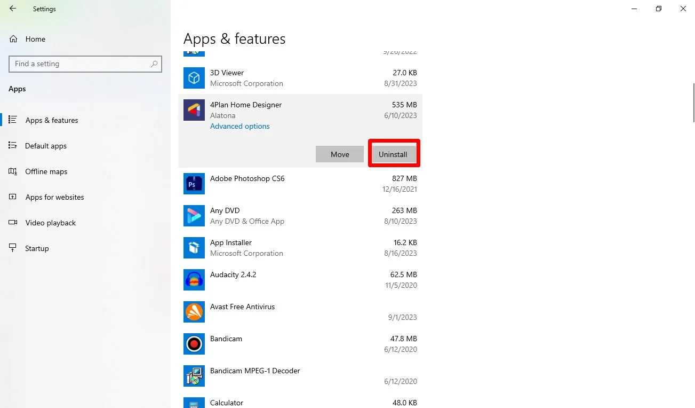Select the Adobe Photoshop CS6 icon
Screen dimensions: 695x408
pos(194,184)
